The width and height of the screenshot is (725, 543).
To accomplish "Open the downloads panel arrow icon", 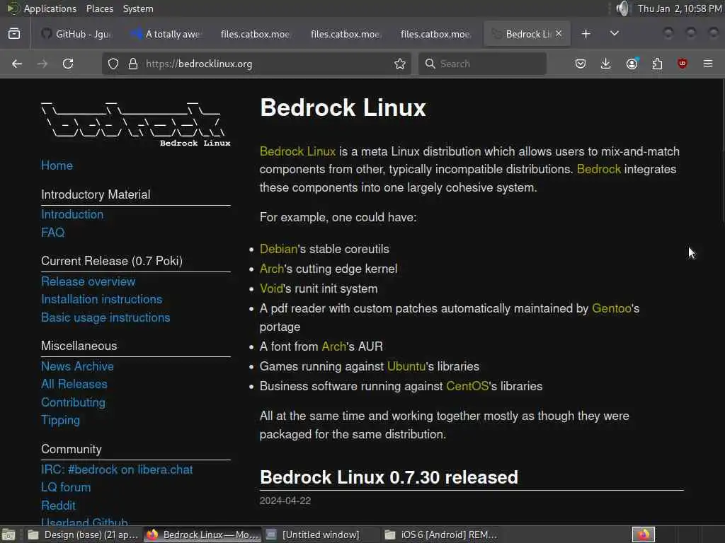I will click(x=606, y=64).
